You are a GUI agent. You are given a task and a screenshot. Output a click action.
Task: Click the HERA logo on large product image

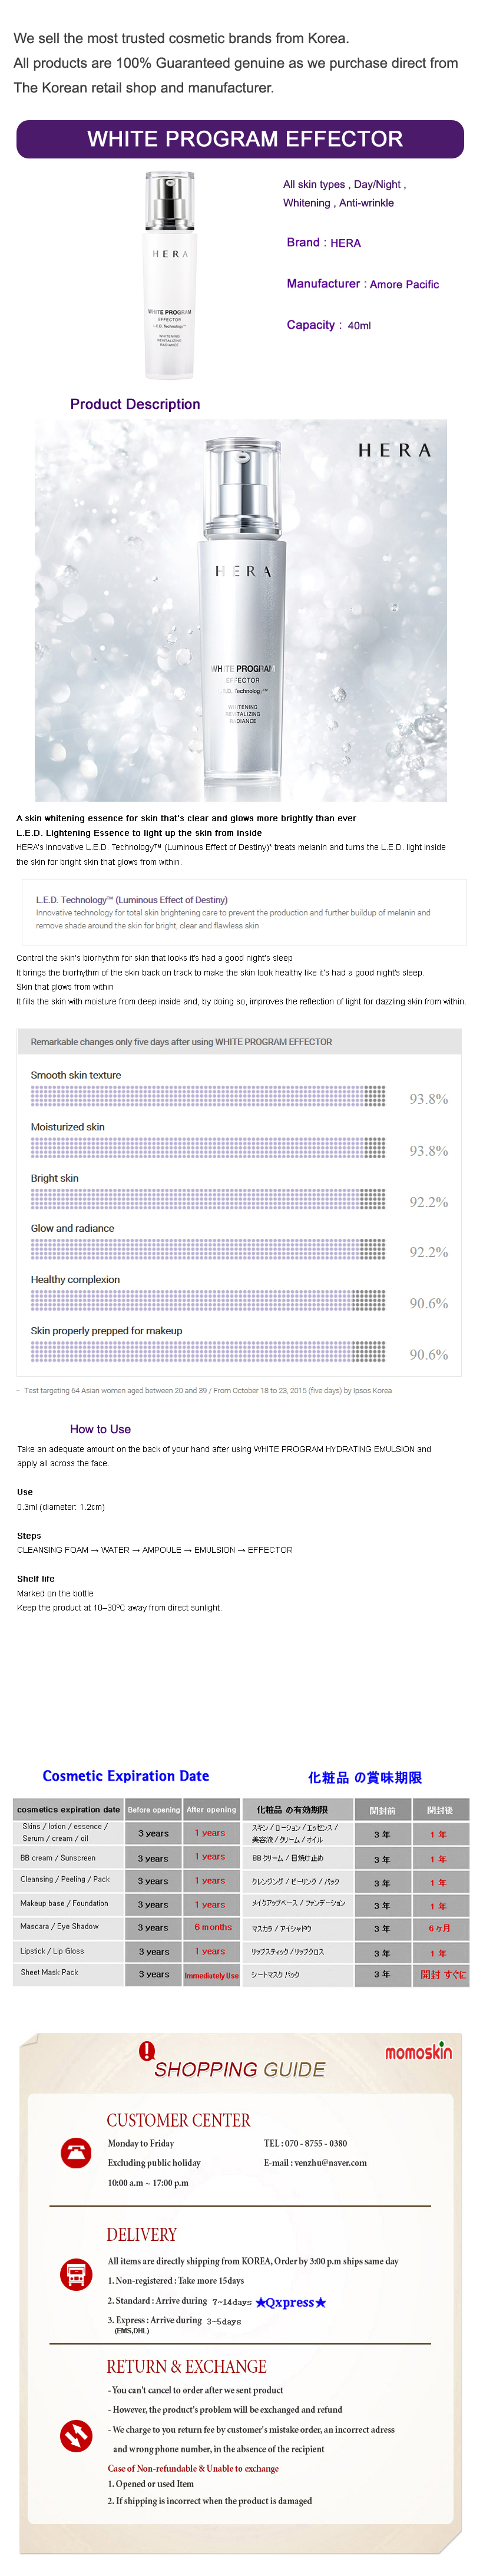(394, 451)
